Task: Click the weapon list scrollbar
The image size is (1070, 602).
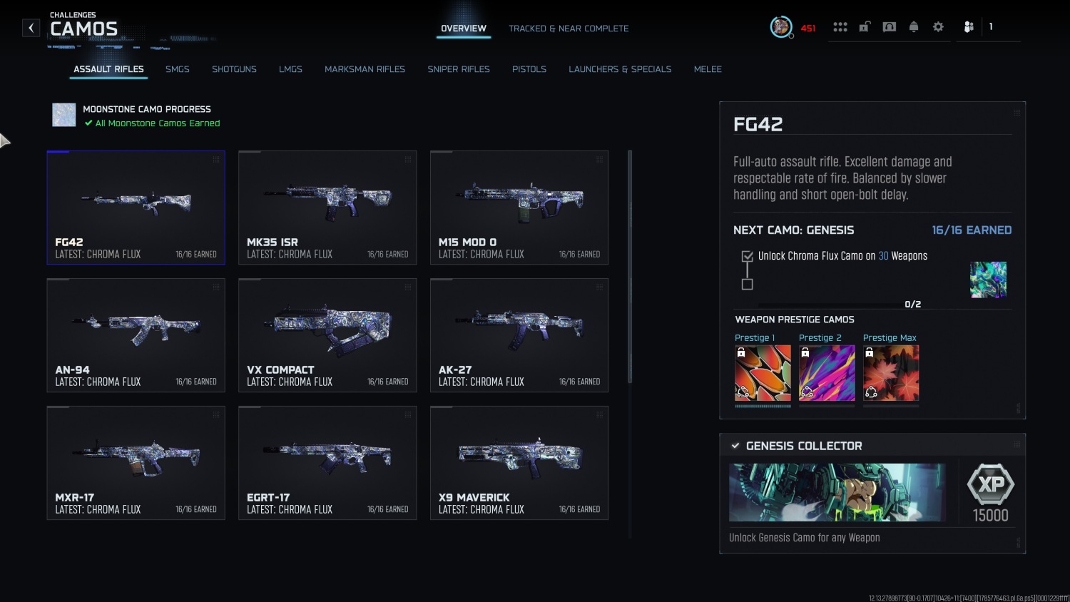Action: coord(629,267)
